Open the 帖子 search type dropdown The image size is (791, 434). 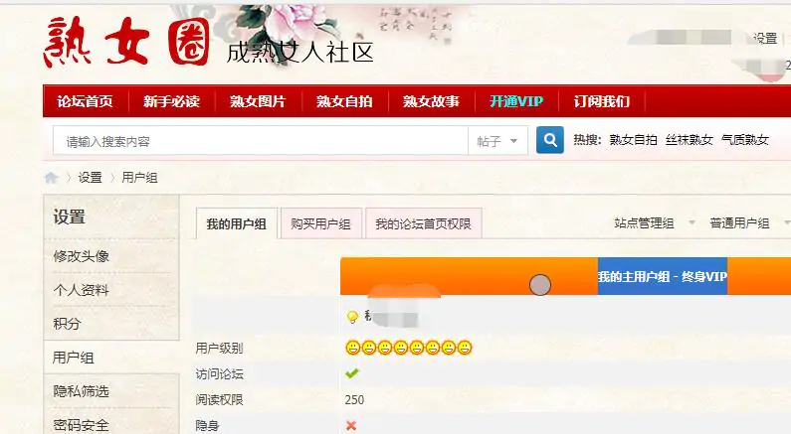pos(497,140)
